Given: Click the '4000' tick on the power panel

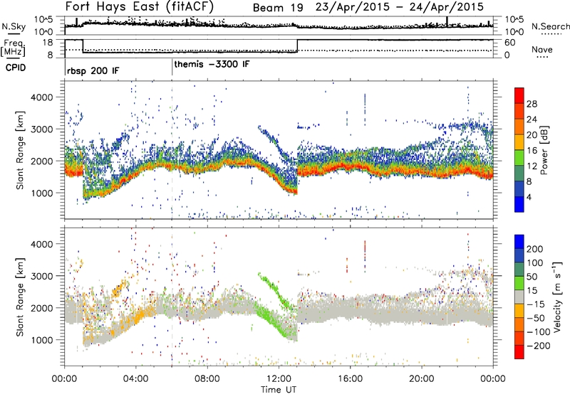Looking at the screenshot, I should pyautogui.click(x=41, y=97).
